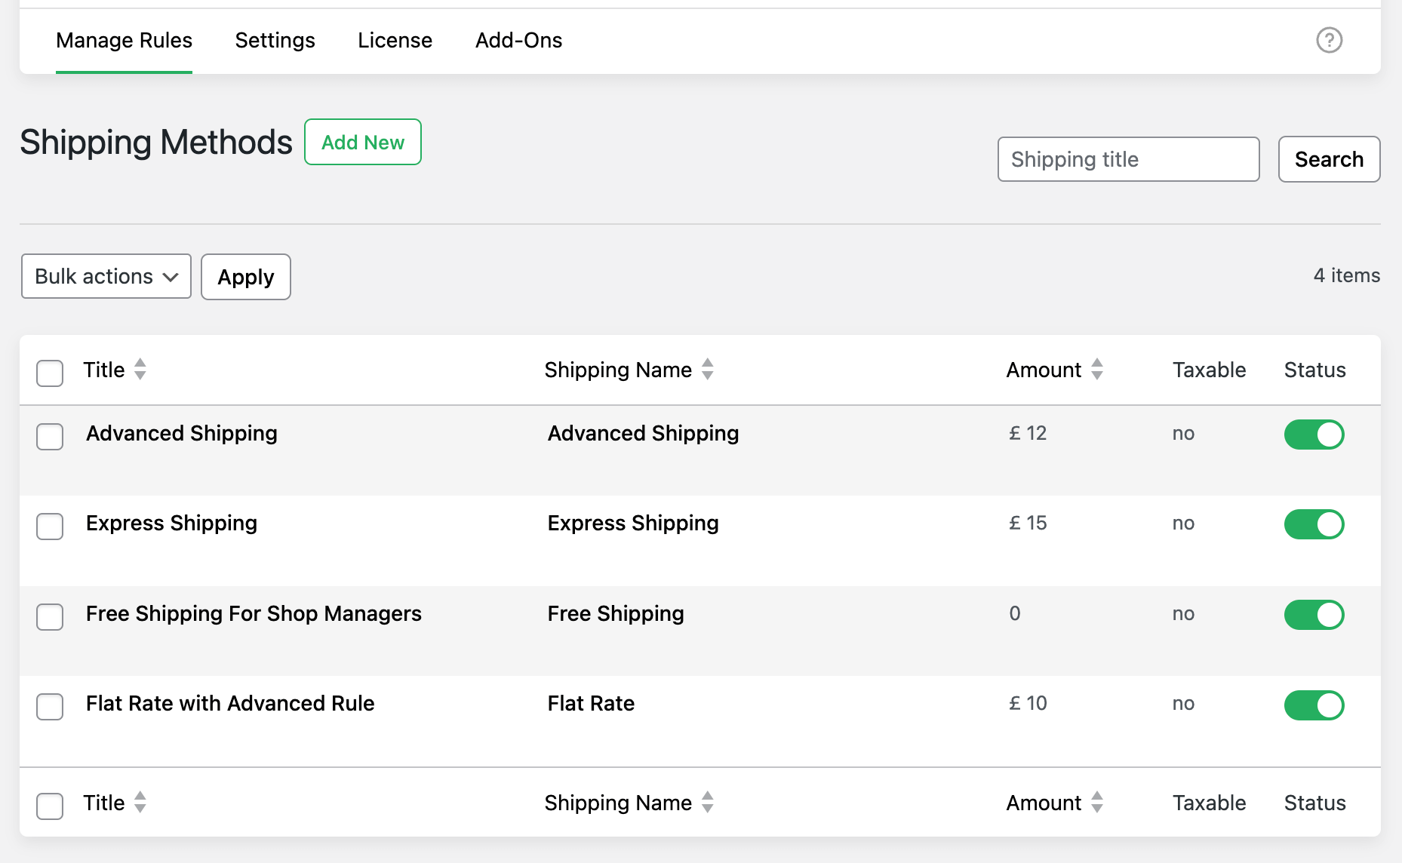Switch to the Settings tab
Image resolution: width=1402 pixels, height=863 pixels.
click(275, 41)
